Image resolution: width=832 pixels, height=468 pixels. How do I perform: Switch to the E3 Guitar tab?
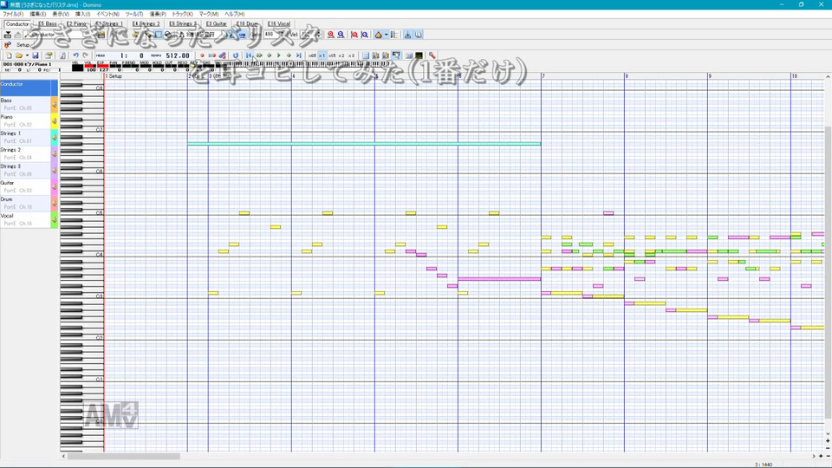click(217, 24)
